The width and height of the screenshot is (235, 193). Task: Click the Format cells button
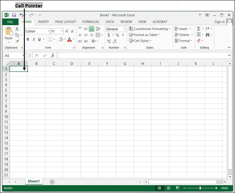point(183,41)
